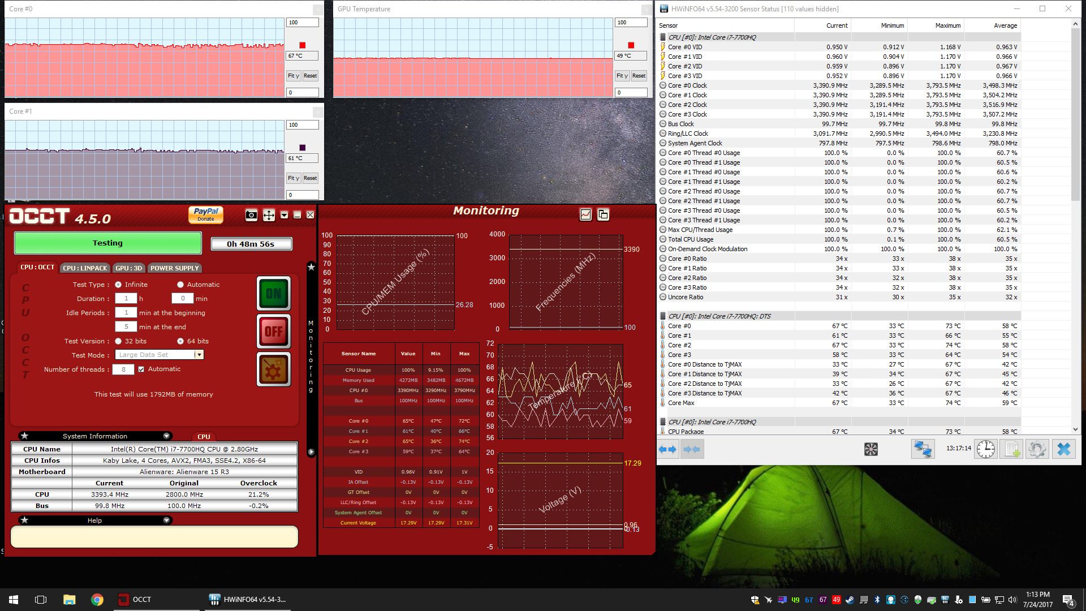Open the OCCT settings gear button
Image resolution: width=1086 pixels, height=611 pixels.
click(x=274, y=369)
